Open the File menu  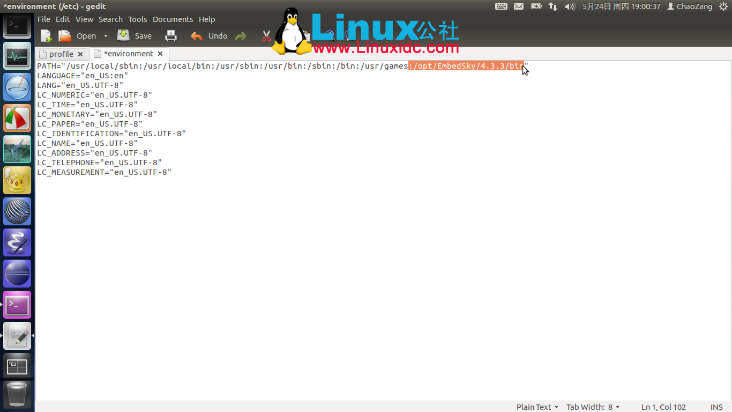pos(44,19)
